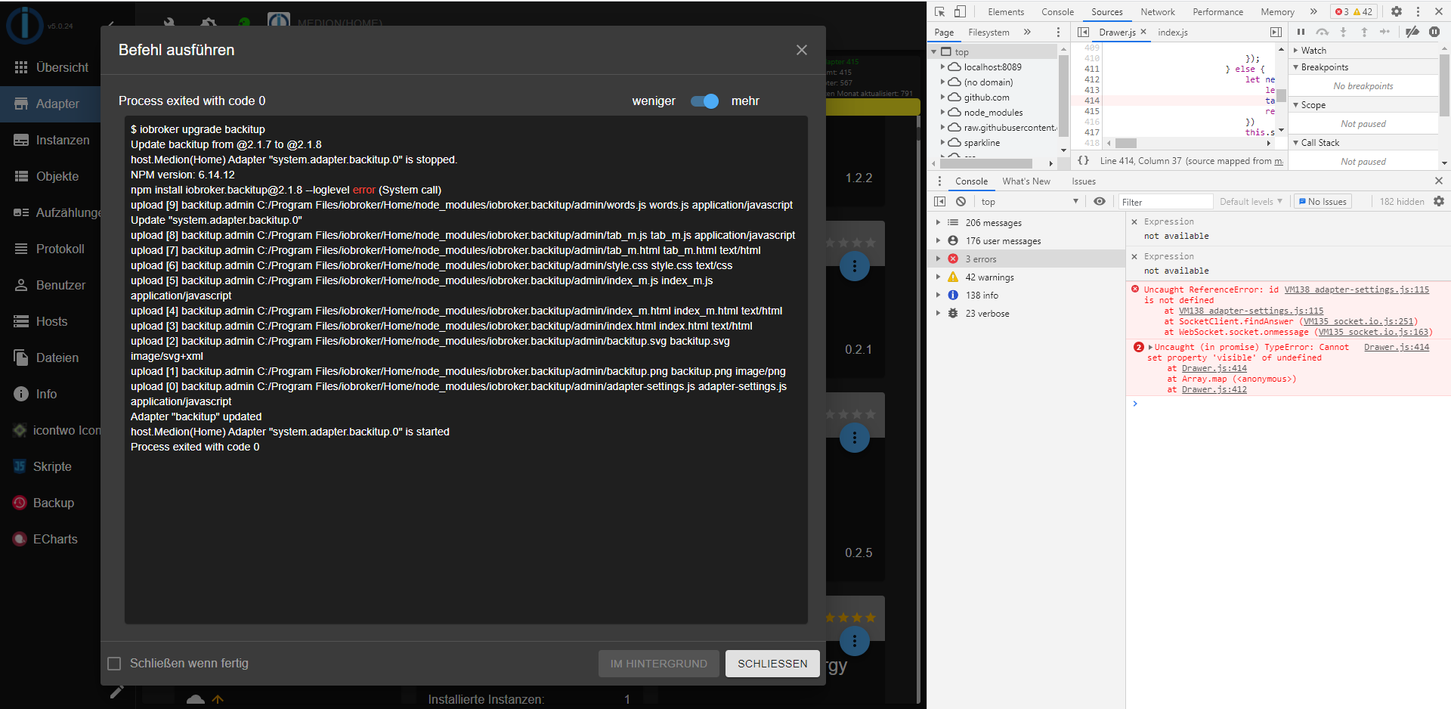Image resolution: width=1451 pixels, height=709 pixels.
Task: Open the Drawer.js:414 source link
Action: [x=1397, y=347]
